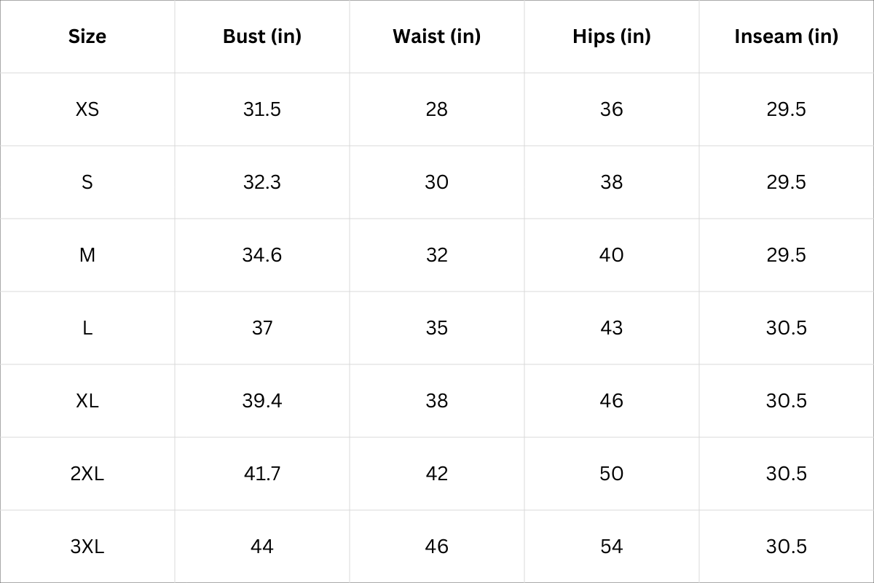Click the 3XL size row label
Viewport: 874px width, 583px height.
click(87, 547)
